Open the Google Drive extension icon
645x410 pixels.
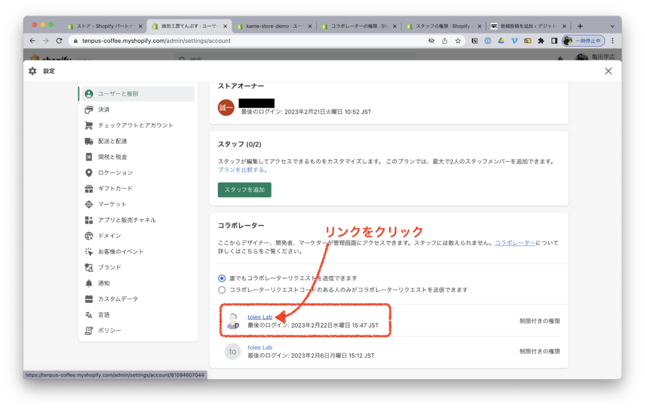point(501,41)
